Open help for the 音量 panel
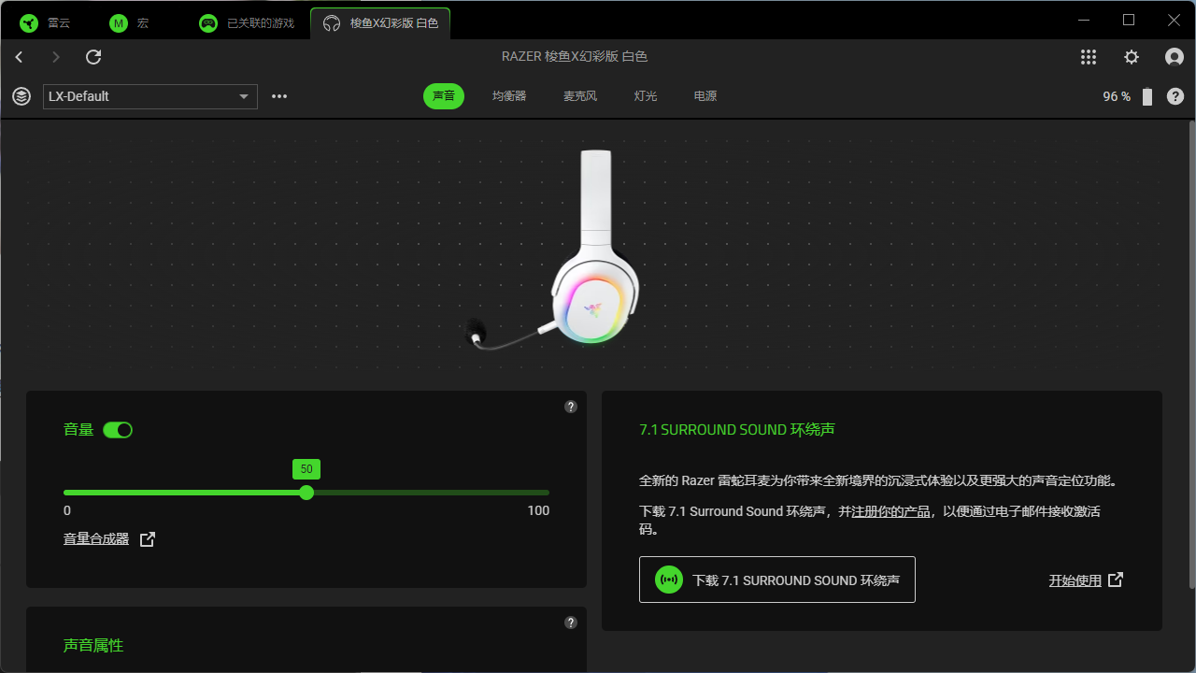 coord(571,407)
